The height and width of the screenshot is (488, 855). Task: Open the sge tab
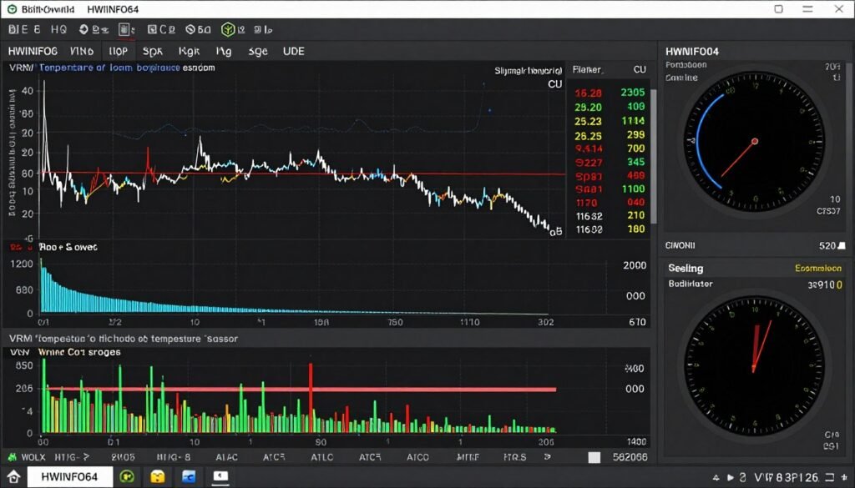pos(258,51)
